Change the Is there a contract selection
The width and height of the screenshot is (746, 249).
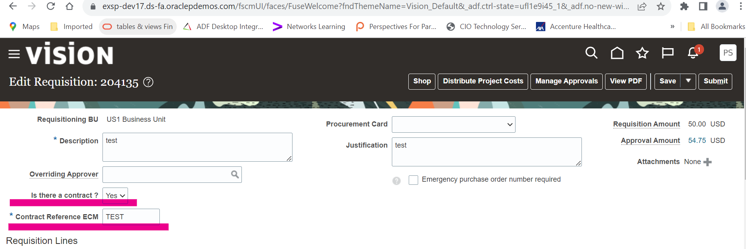[115, 195]
